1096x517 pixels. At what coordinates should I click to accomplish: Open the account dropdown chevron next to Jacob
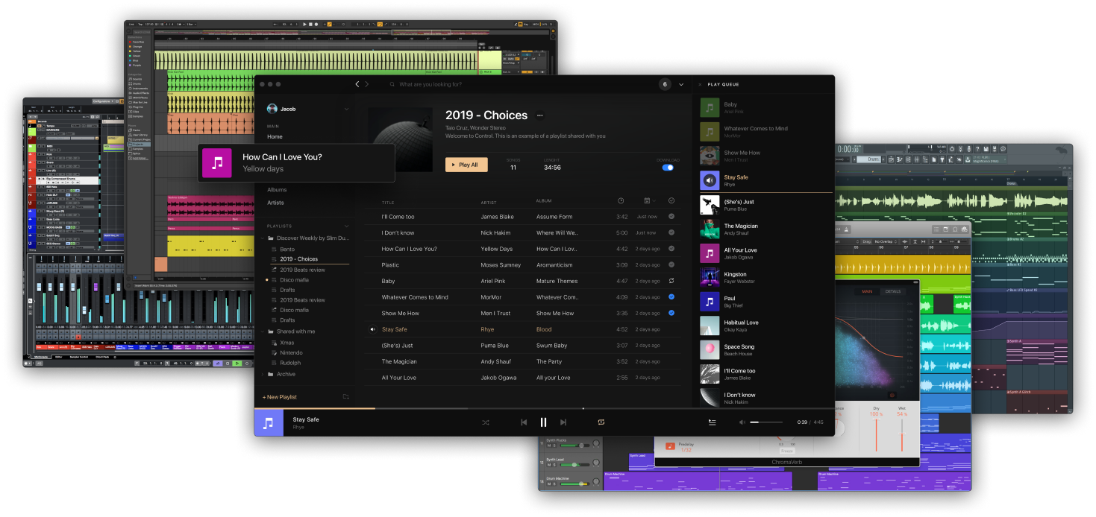(346, 110)
